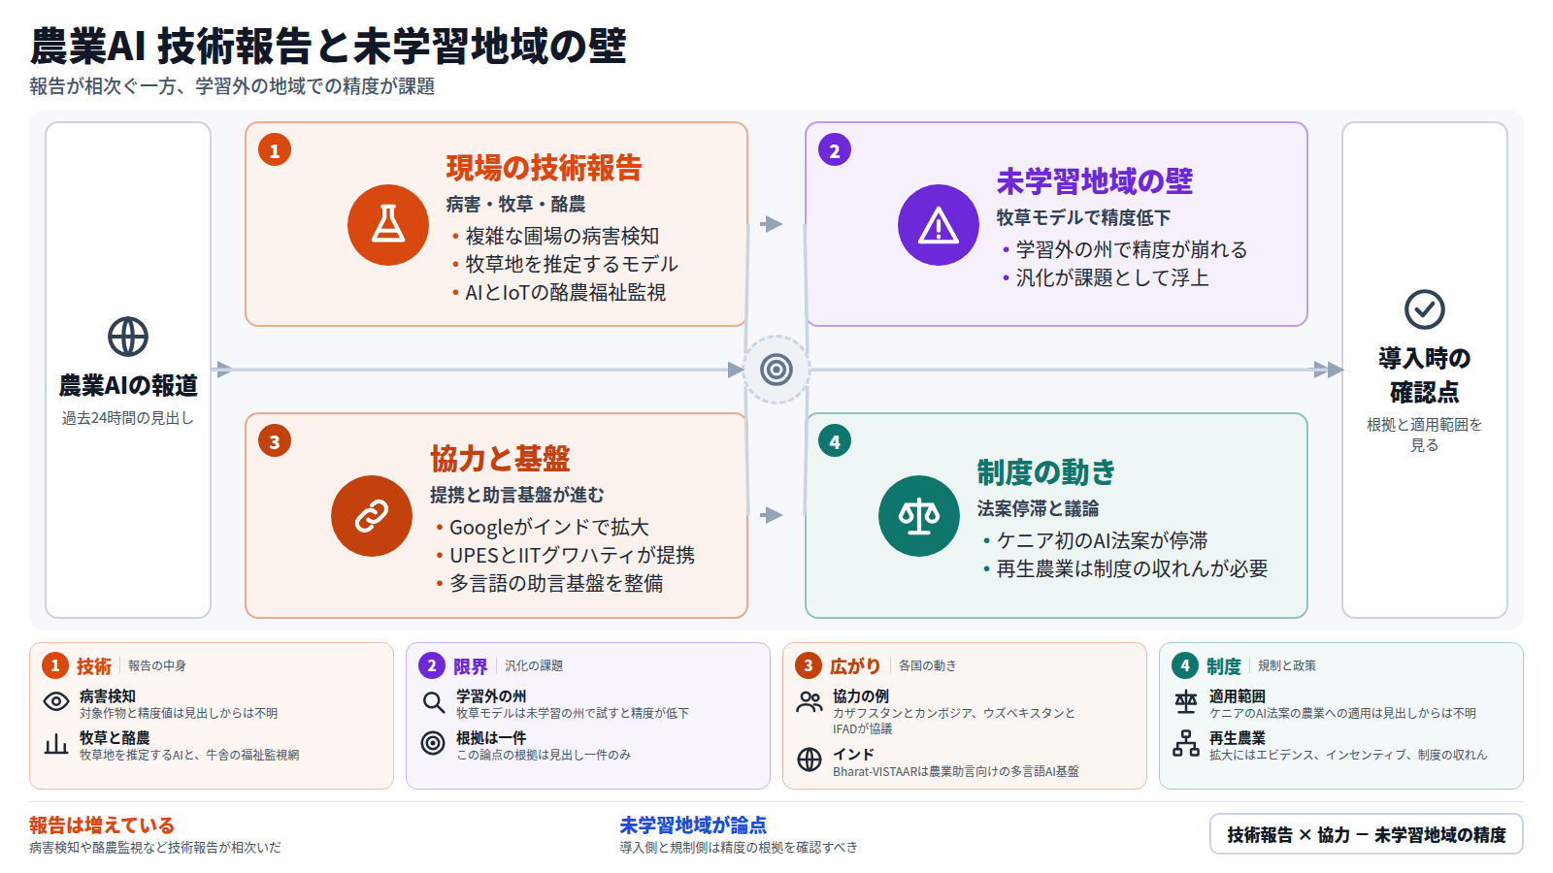Click the 未学習地域の壁 card heading
Image resolution: width=1553 pixels, height=873 pixels.
click(x=1094, y=181)
